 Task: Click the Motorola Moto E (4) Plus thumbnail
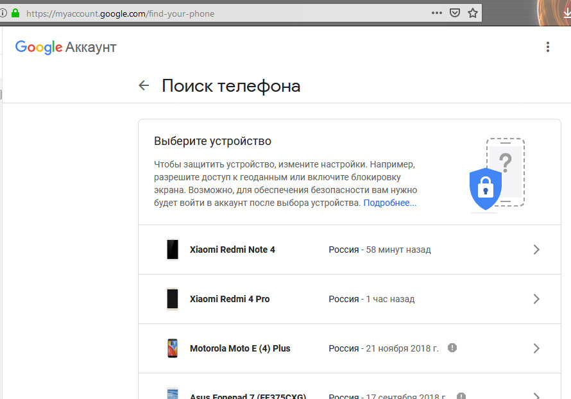point(173,348)
